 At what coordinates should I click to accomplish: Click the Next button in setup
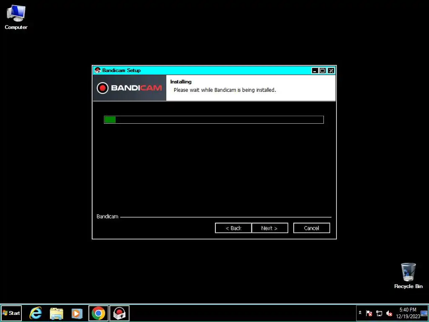pyautogui.click(x=270, y=228)
